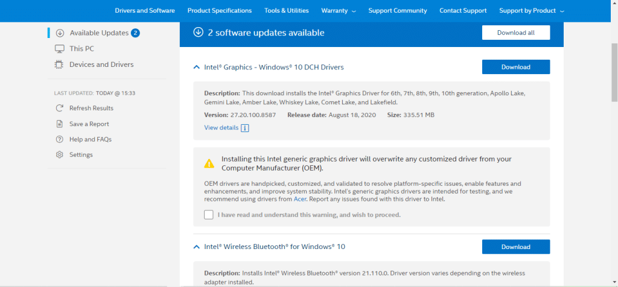
Task: Click the Devices and Drivers chip icon
Action: click(x=60, y=65)
